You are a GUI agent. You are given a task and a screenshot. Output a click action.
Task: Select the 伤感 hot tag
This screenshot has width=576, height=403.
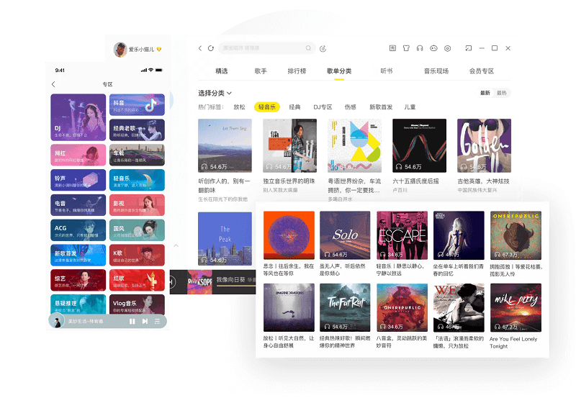click(x=351, y=107)
